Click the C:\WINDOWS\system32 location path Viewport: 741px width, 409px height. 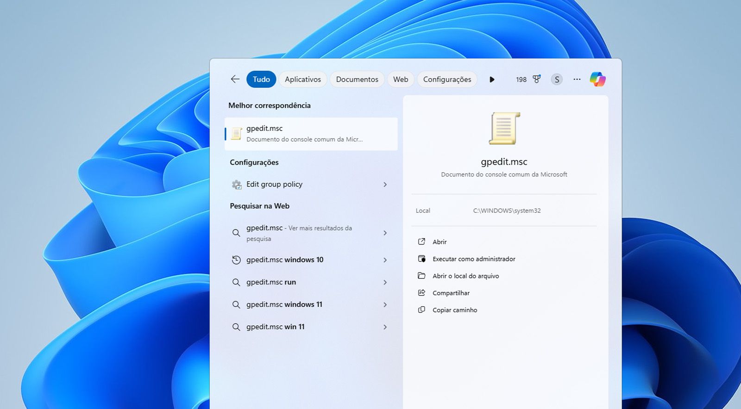pos(507,211)
